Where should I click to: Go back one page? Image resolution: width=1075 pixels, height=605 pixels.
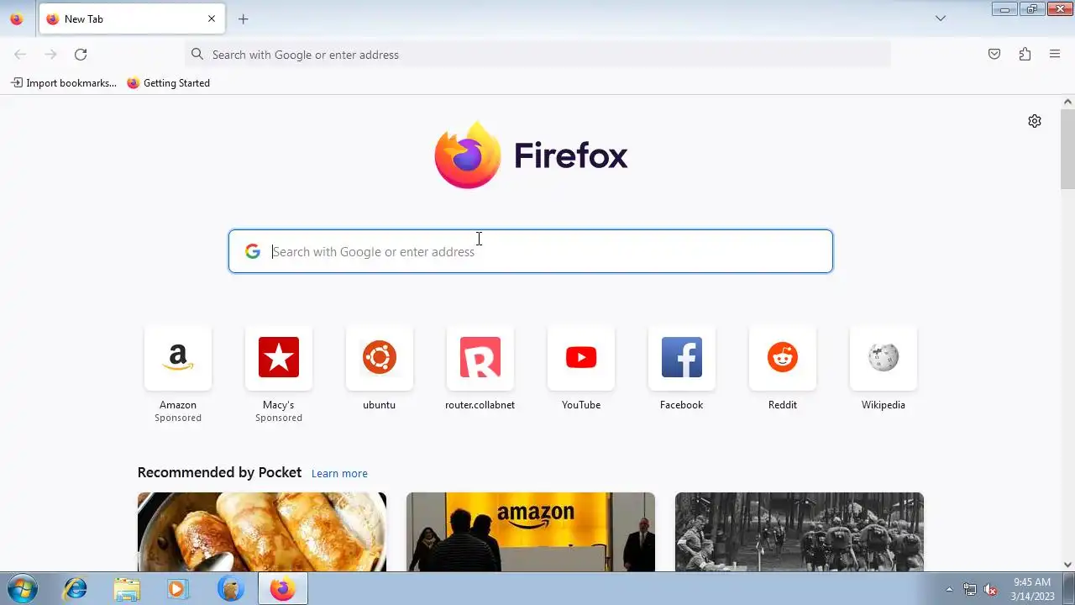point(20,55)
